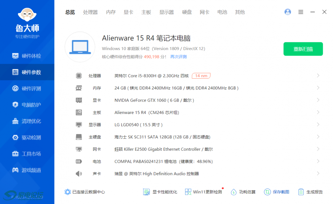Open 电脑防护 shield icon
333x204 pixels.
tap(15, 105)
